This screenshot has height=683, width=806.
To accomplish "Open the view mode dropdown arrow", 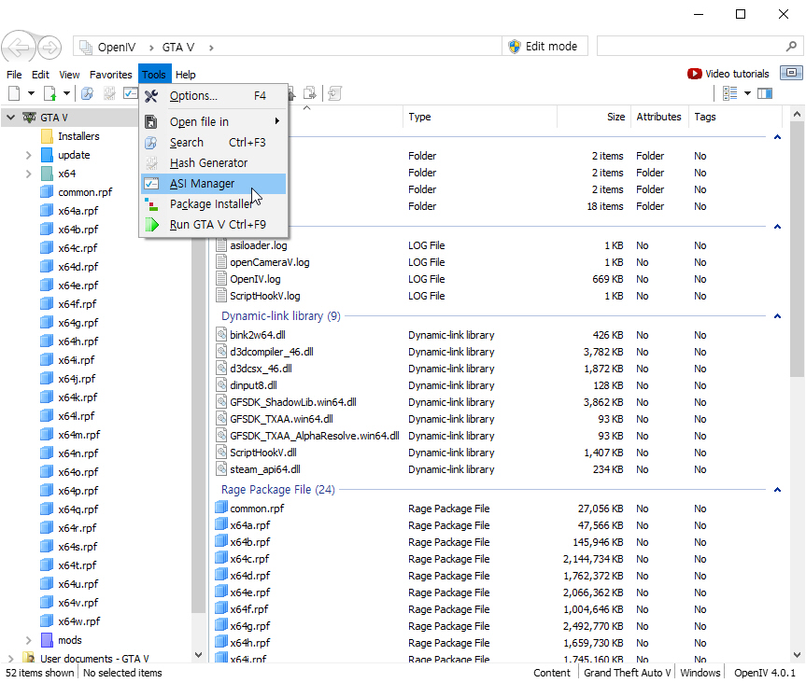I will tap(747, 93).
